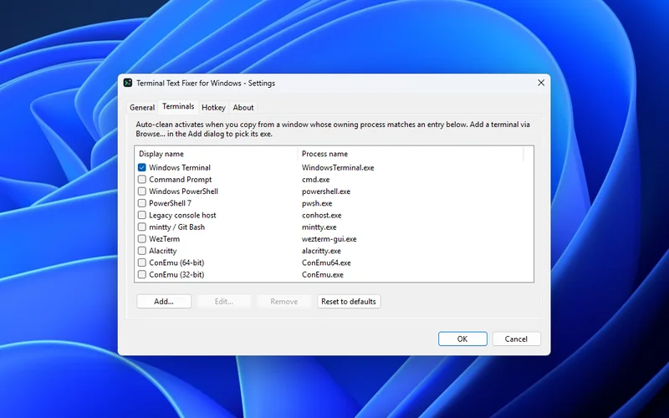Click the Alacritty row label
Screen dimensions: 669x418
tap(162, 251)
